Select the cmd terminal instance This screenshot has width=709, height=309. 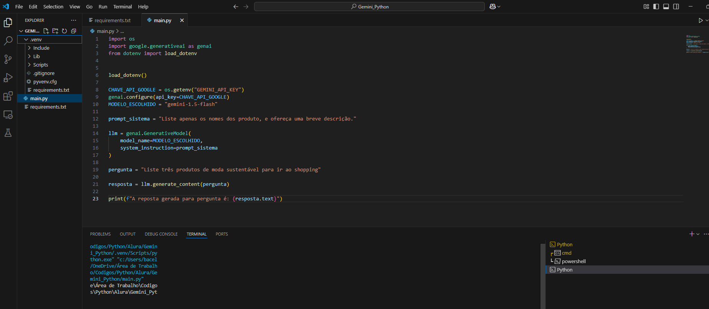(627, 253)
